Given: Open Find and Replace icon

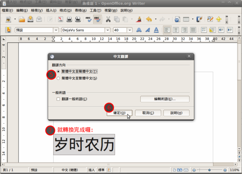Looking at the screenshot, I should point(210,19).
